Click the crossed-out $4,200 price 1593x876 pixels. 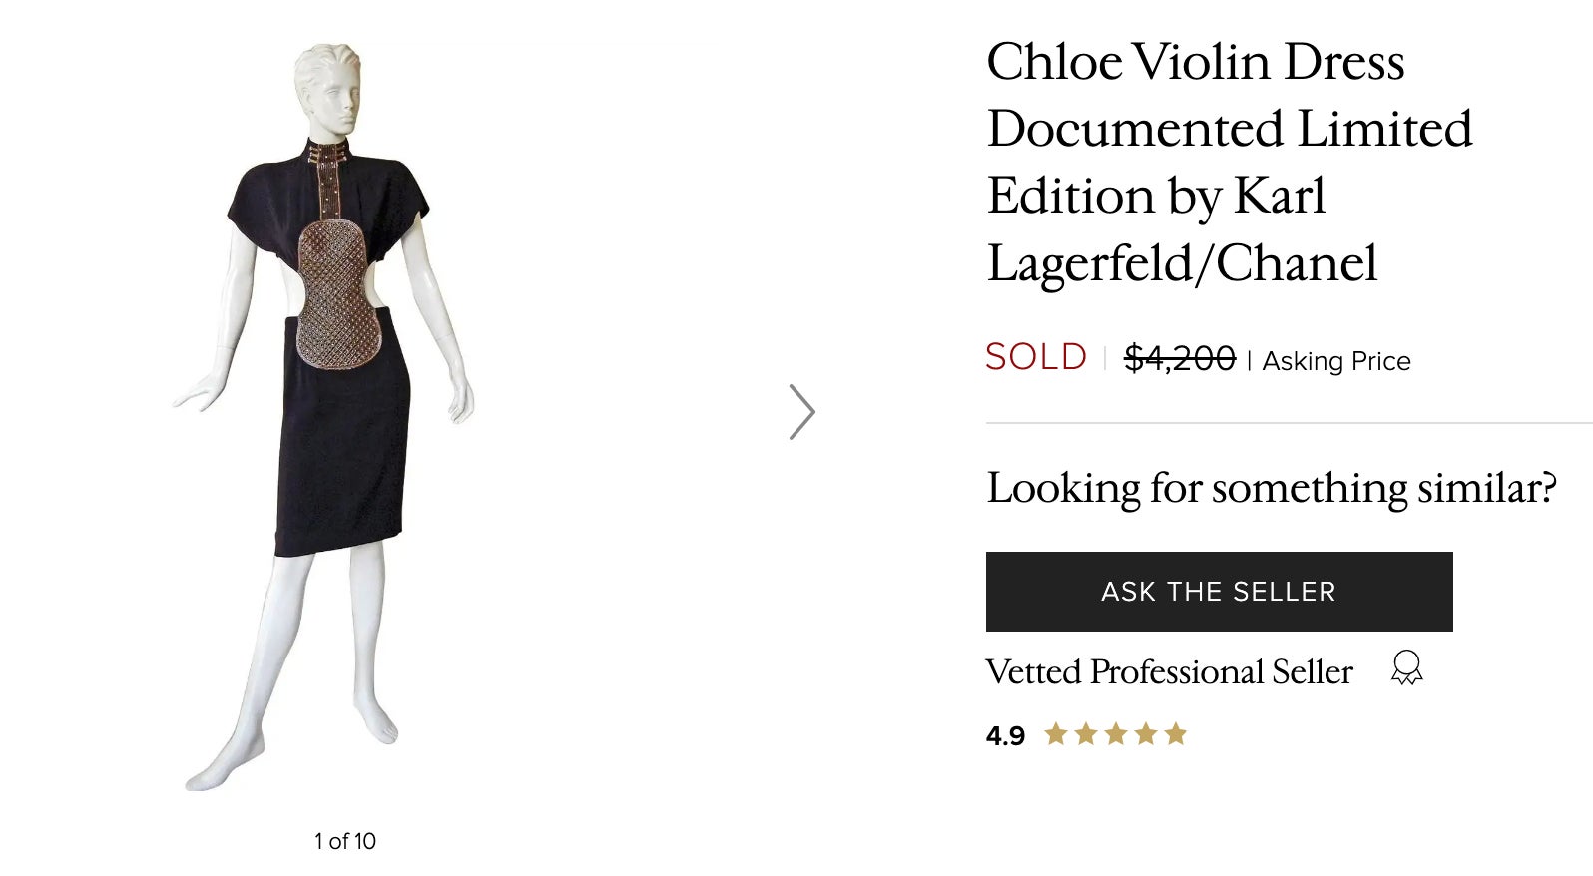pyautogui.click(x=1179, y=358)
